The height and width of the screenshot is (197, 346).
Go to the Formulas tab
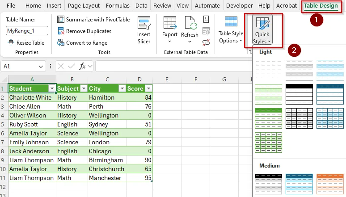[118, 5]
